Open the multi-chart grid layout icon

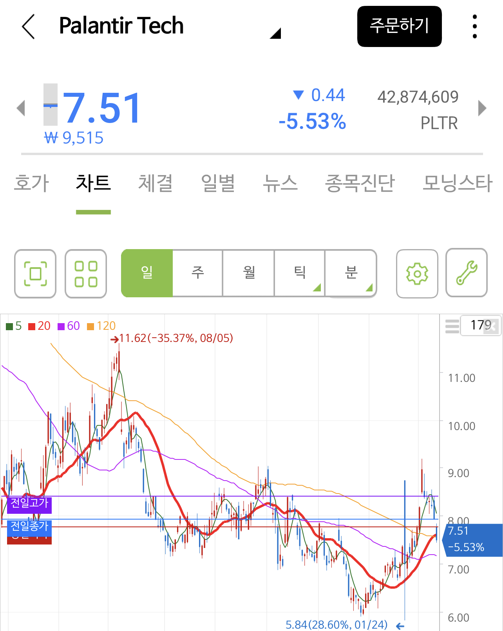tap(86, 273)
